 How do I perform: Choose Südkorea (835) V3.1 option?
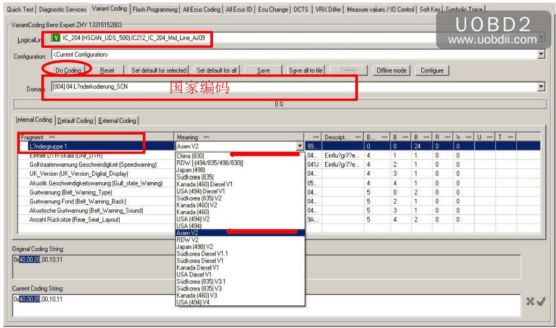[240, 281]
